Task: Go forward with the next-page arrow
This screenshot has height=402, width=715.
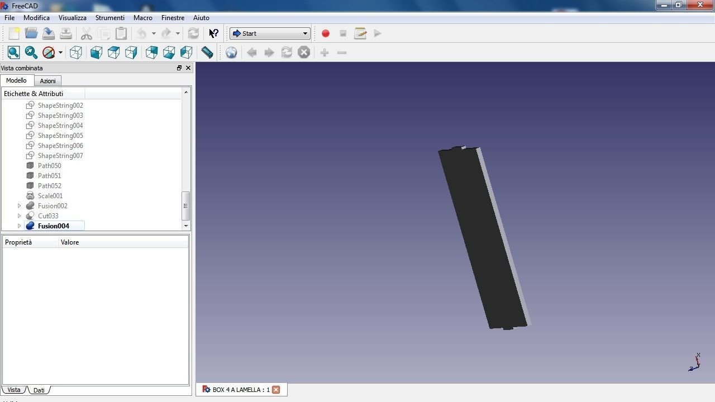Action: (x=269, y=52)
